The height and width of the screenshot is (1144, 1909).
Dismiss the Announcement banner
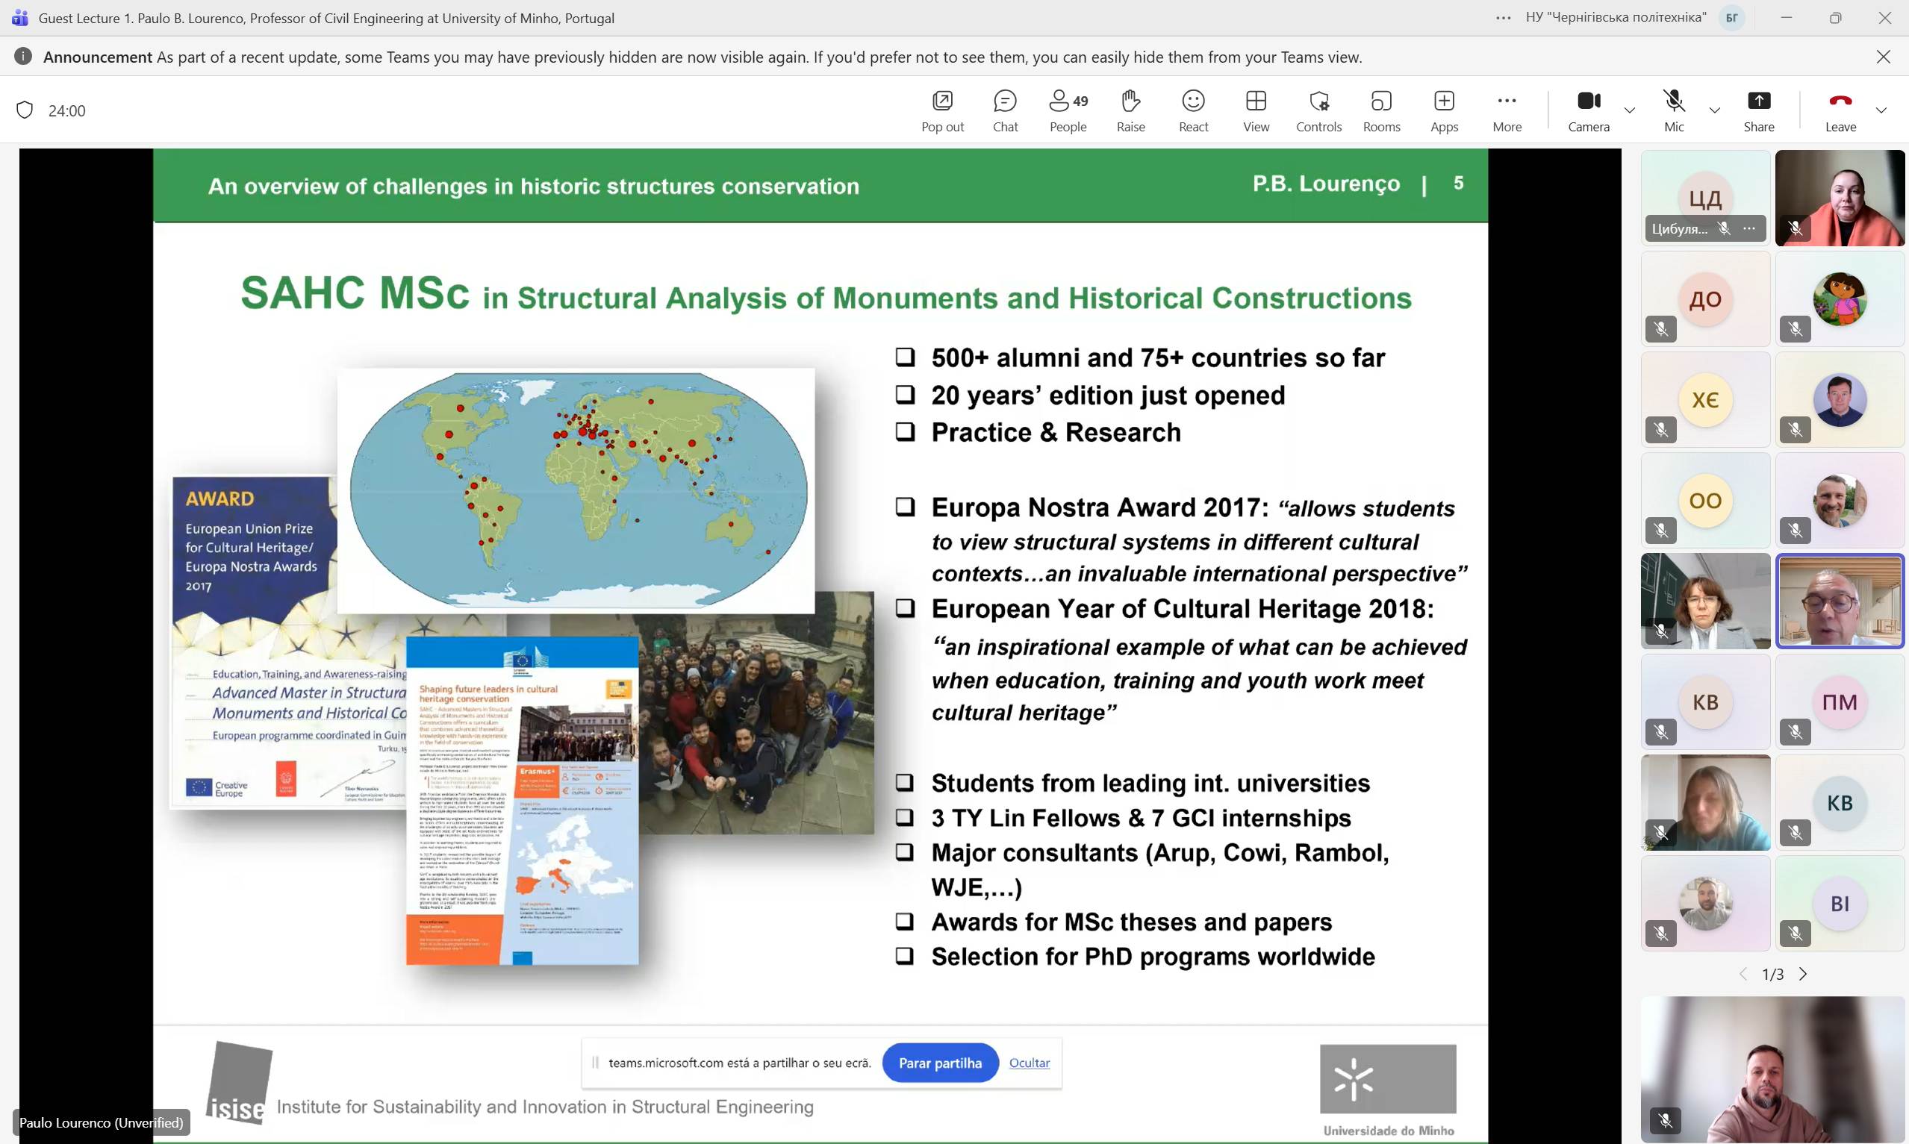1883,57
